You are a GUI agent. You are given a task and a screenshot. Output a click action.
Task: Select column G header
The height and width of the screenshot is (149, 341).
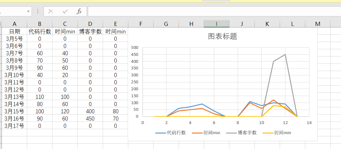(x=166, y=24)
